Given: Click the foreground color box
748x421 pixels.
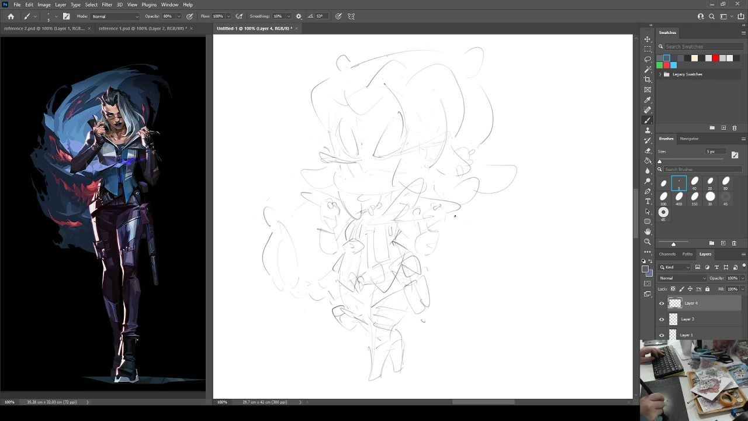Looking at the screenshot, I should click(645, 270).
